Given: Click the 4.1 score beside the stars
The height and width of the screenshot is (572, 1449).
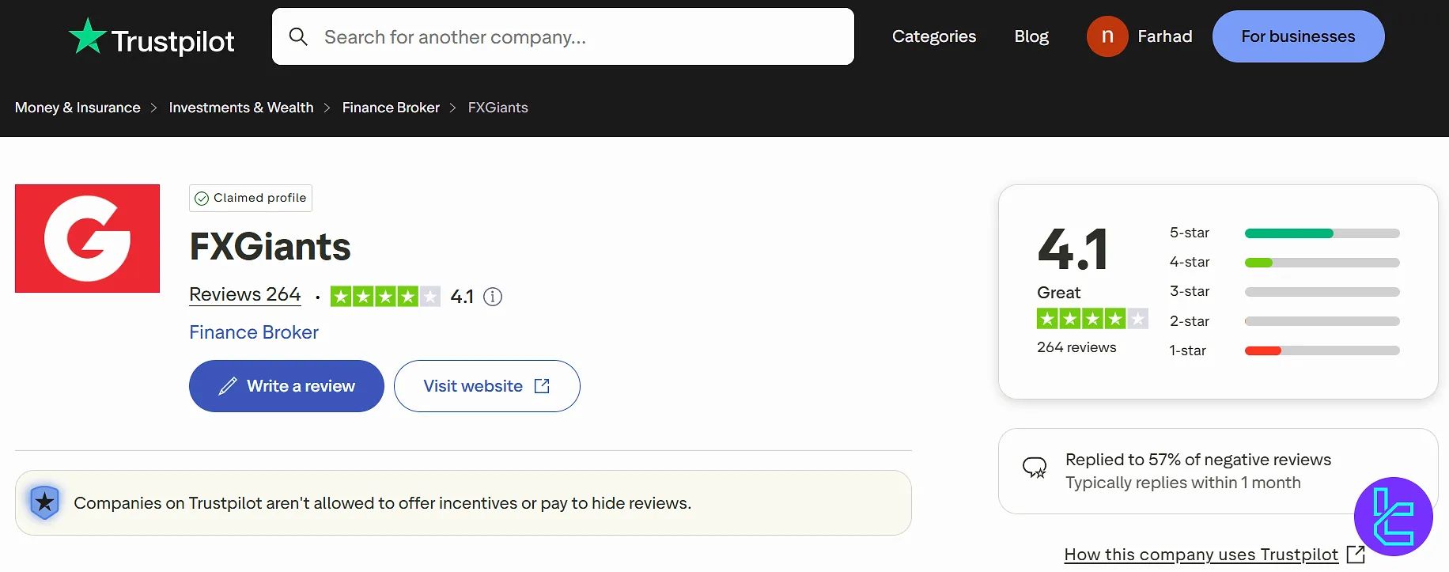Looking at the screenshot, I should coord(462,297).
